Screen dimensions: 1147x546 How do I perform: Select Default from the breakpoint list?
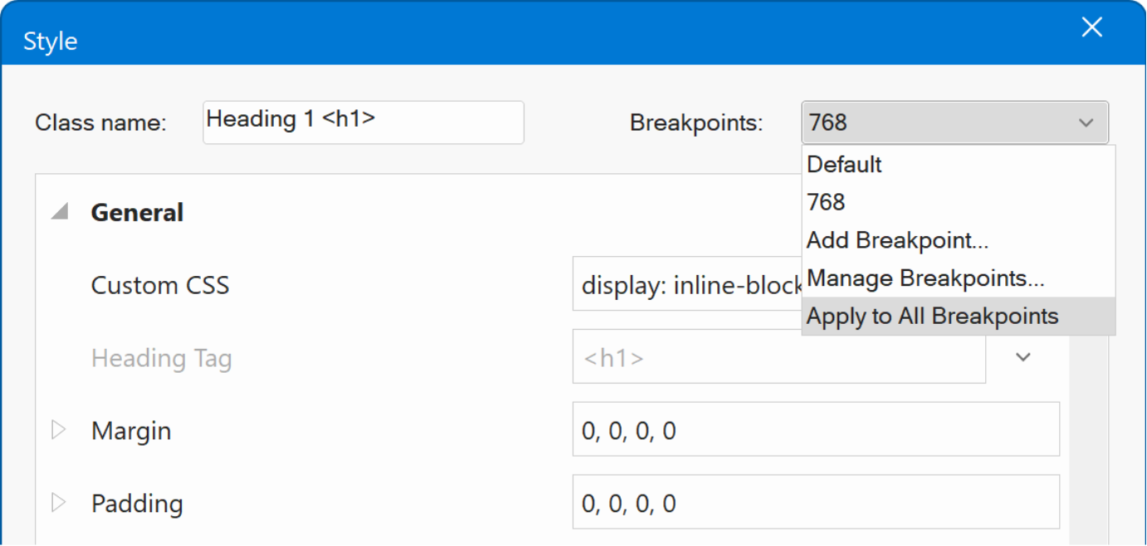pyautogui.click(x=844, y=165)
